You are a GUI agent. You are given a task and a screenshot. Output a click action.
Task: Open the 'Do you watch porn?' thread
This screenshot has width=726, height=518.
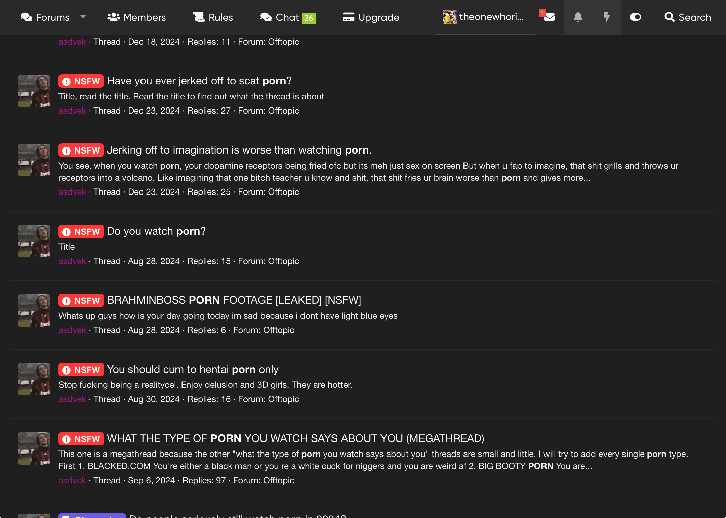click(x=156, y=231)
